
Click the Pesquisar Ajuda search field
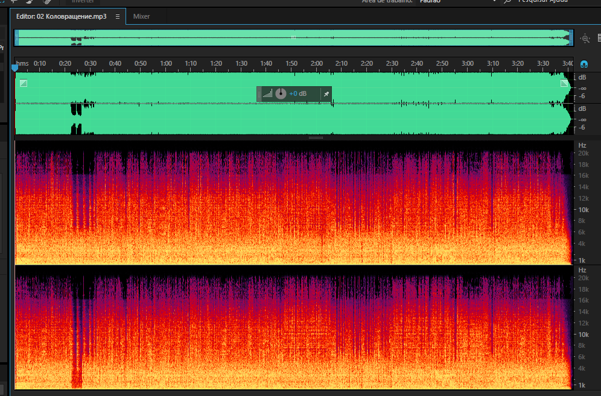click(542, 2)
